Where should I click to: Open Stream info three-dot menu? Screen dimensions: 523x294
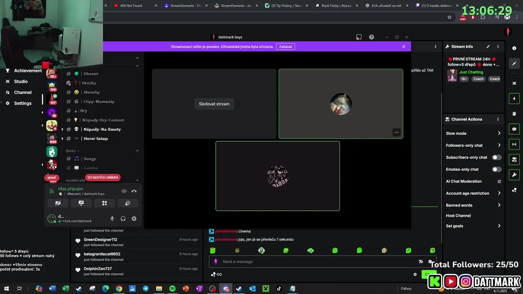[x=498, y=47]
